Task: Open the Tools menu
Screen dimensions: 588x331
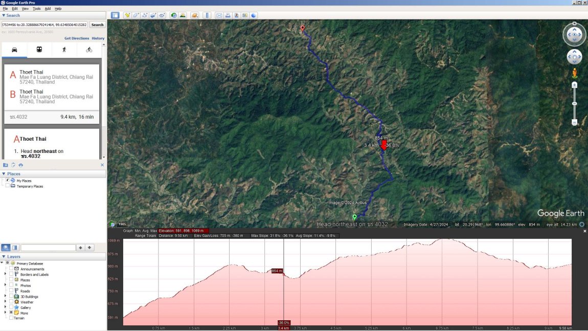Action: (x=36, y=8)
